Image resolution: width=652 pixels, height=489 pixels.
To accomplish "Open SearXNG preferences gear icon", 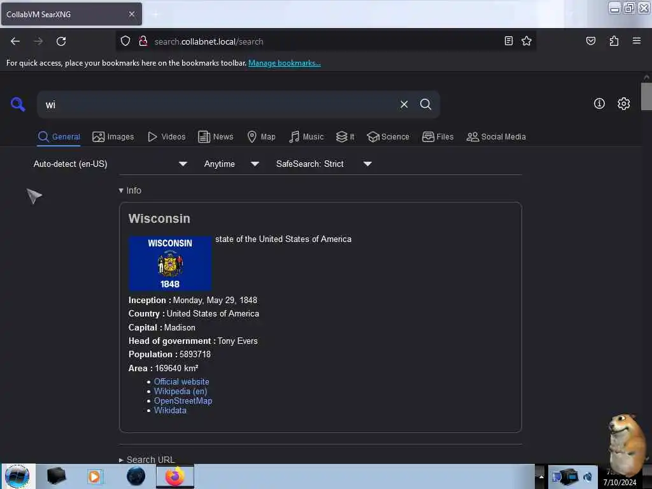I will click(623, 104).
